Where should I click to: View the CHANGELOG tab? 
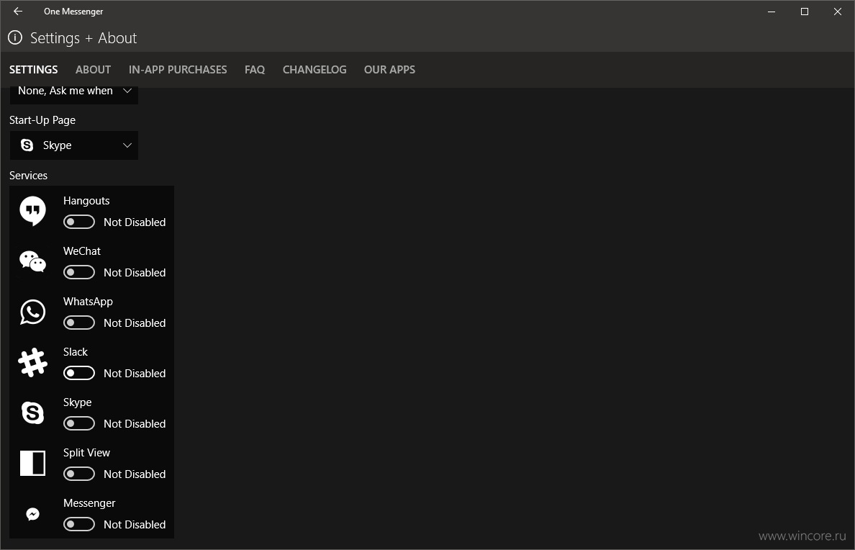[x=315, y=69]
